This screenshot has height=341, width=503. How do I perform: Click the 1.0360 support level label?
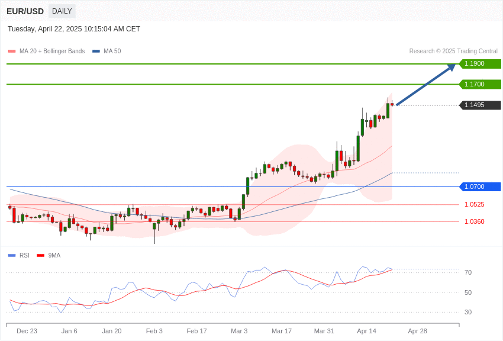[475, 221]
